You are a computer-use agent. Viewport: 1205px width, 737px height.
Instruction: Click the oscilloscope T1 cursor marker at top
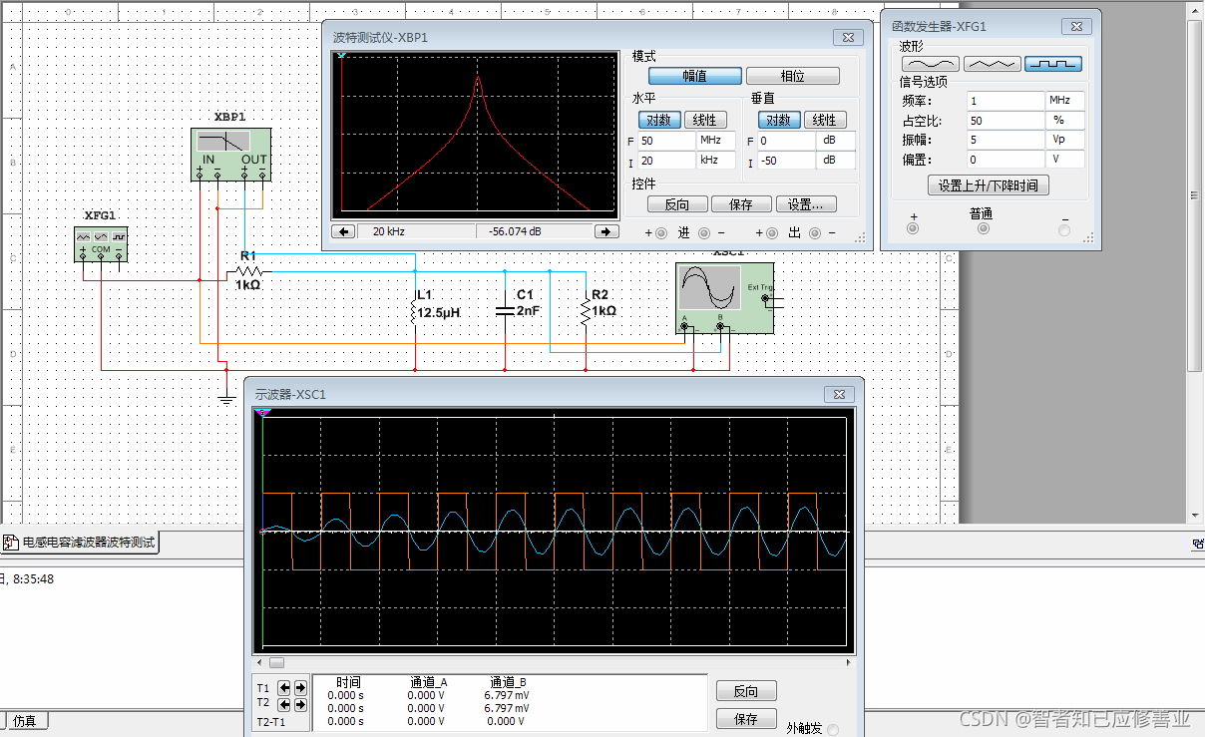(x=263, y=412)
